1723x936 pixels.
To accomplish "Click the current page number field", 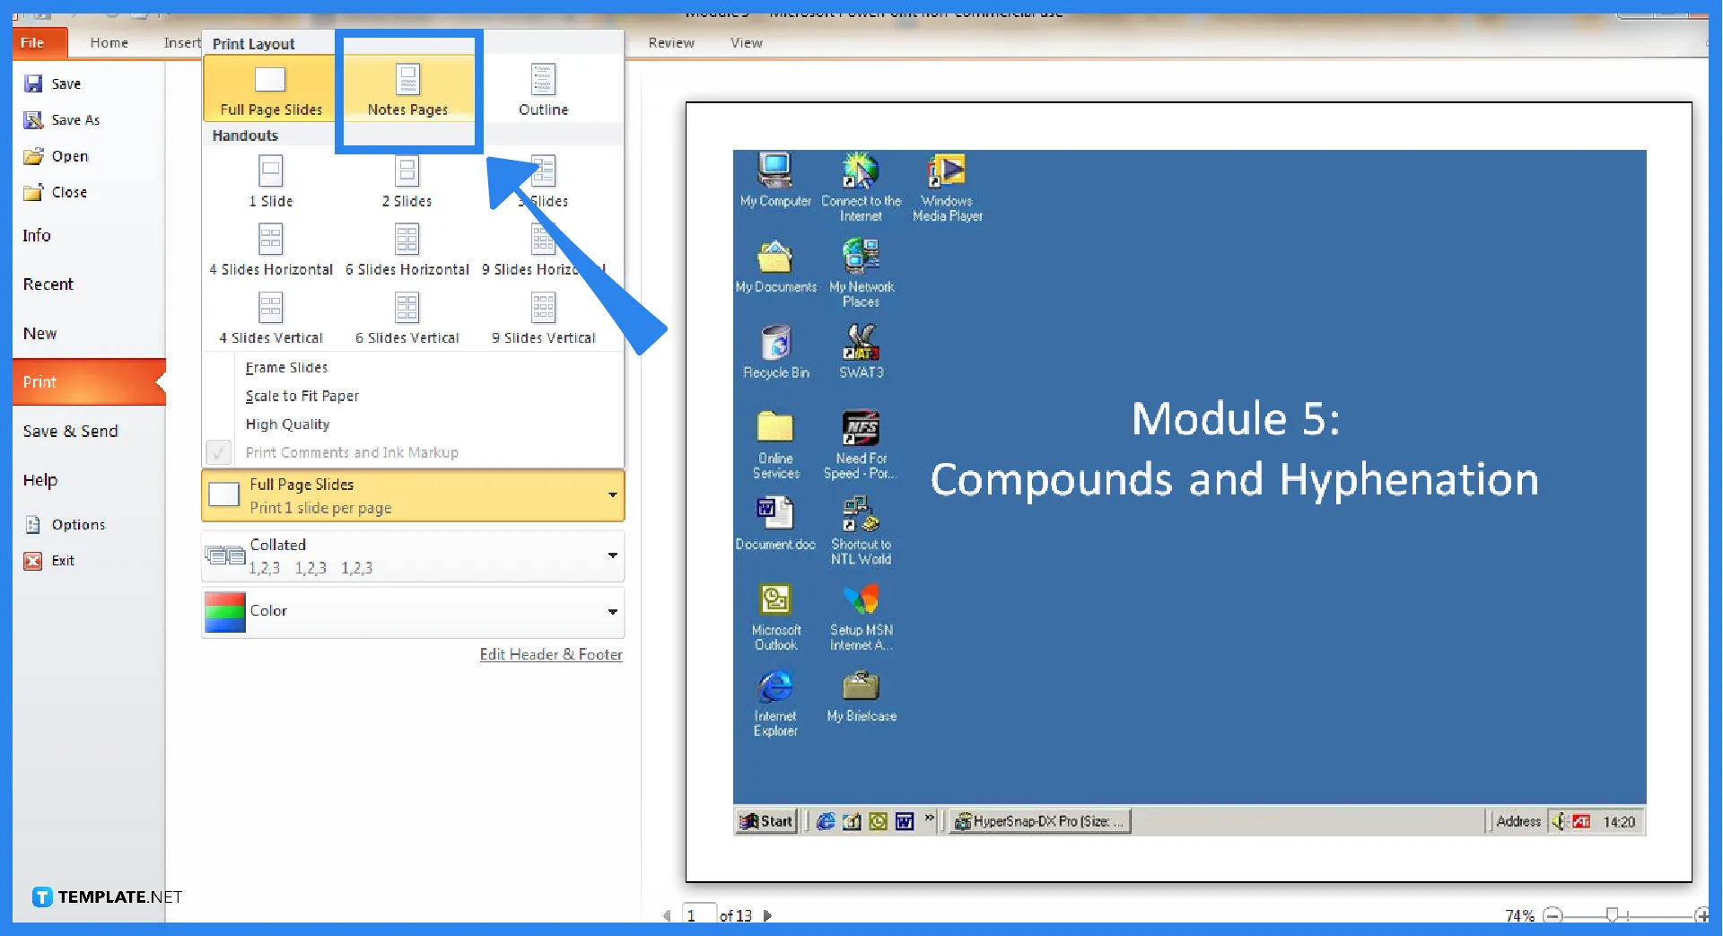I will point(698,914).
